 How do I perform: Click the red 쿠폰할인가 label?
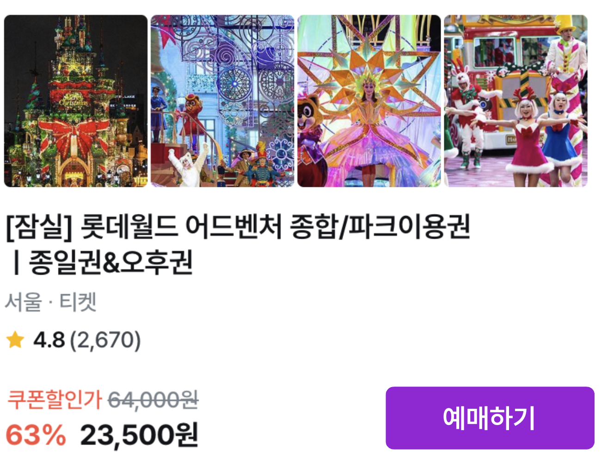click(55, 400)
